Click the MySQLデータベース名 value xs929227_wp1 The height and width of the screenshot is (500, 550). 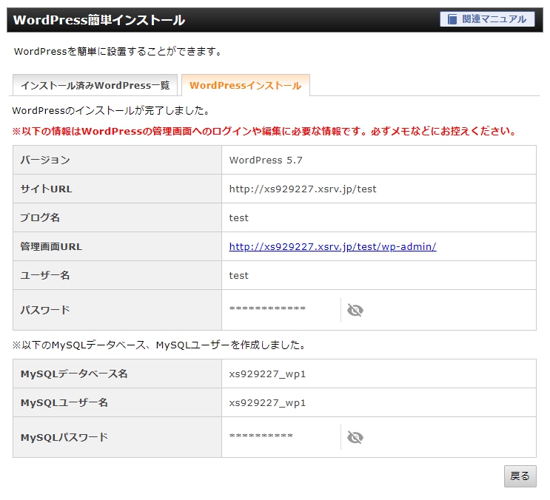(267, 374)
